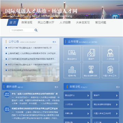Screen dimensions: 123x123
Task: Click the 政策法规 POLICY section heading
Action: (79, 87)
